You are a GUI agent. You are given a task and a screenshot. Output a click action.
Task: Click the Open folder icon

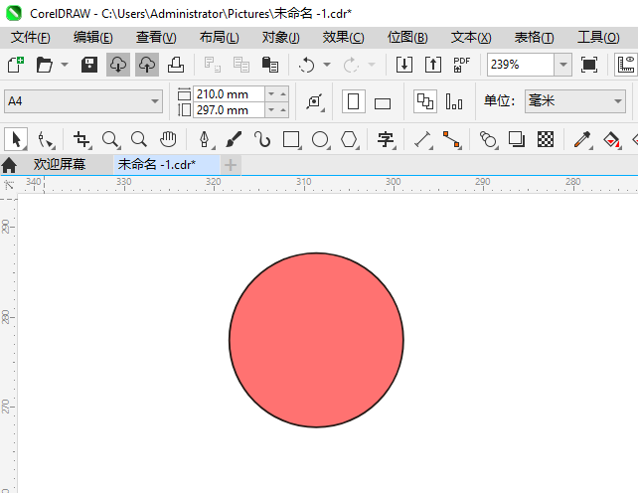pyautogui.click(x=45, y=65)
